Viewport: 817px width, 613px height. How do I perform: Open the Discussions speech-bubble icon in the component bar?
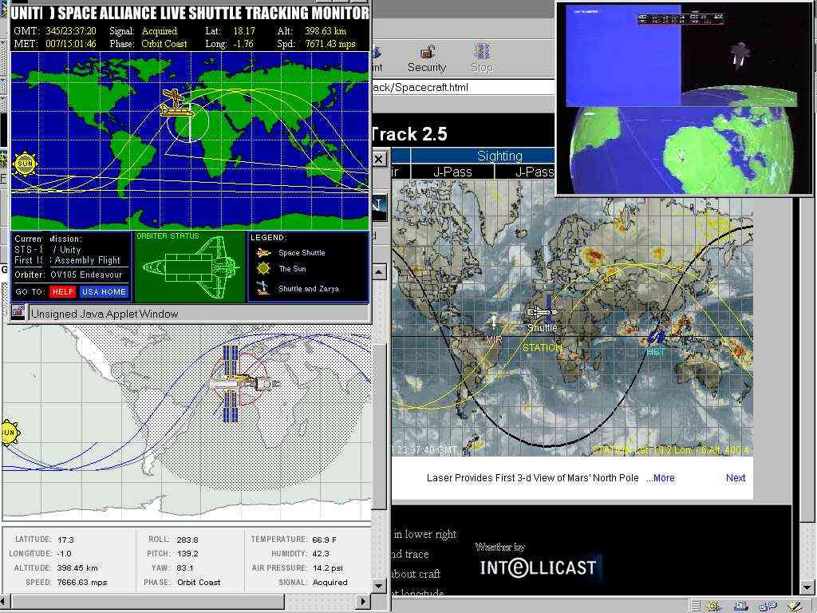tap(767, 606)
